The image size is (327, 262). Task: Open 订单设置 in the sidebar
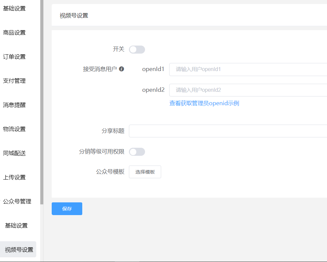pos(14,57)
